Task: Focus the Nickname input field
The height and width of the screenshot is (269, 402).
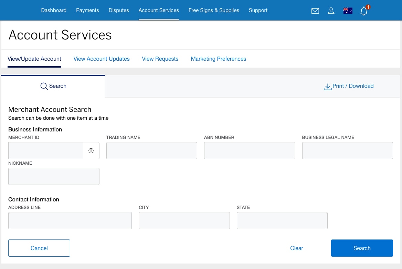Action: coord(54,176)
